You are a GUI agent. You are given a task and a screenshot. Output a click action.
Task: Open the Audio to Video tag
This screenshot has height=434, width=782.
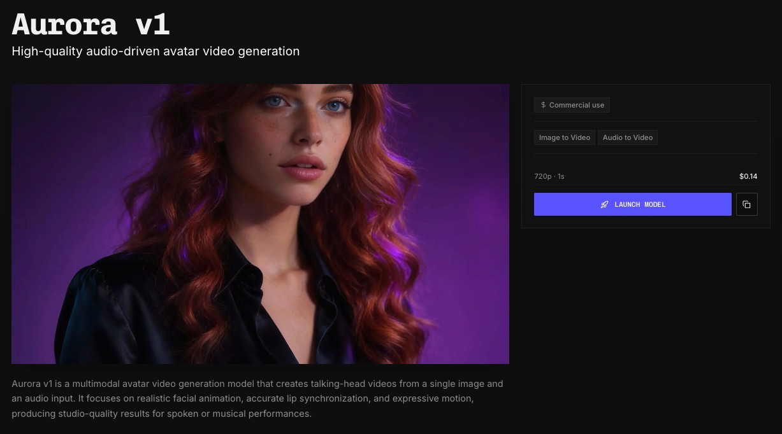(628, 137)
